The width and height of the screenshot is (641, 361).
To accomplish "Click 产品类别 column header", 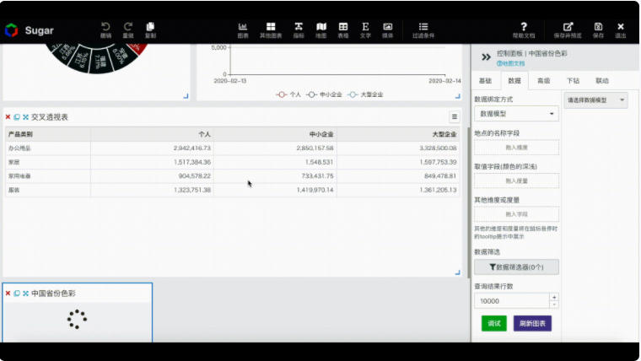I will click(x=48, y=134).
